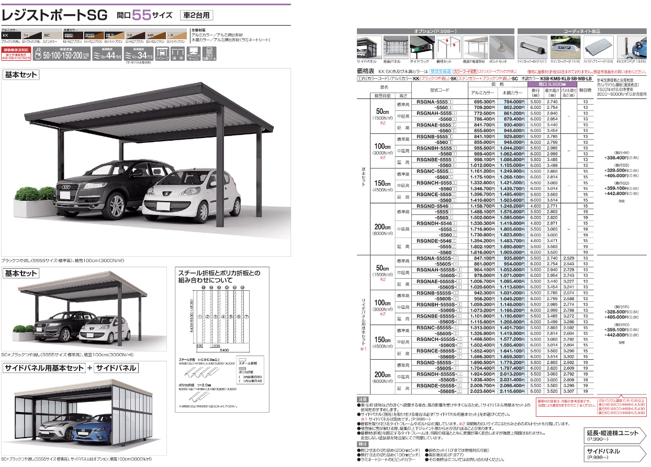Click the LB wood-tone color swatch
This screenshot has height=467, width=651.
(x=176, y=35)
